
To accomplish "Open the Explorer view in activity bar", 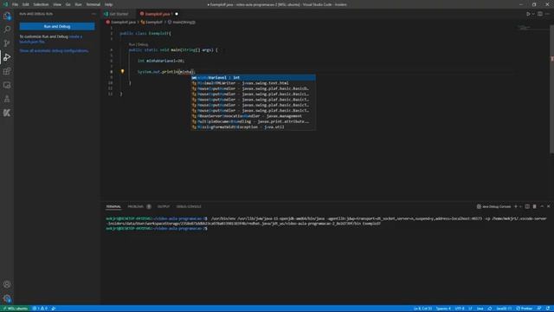I will pos(7,16).
